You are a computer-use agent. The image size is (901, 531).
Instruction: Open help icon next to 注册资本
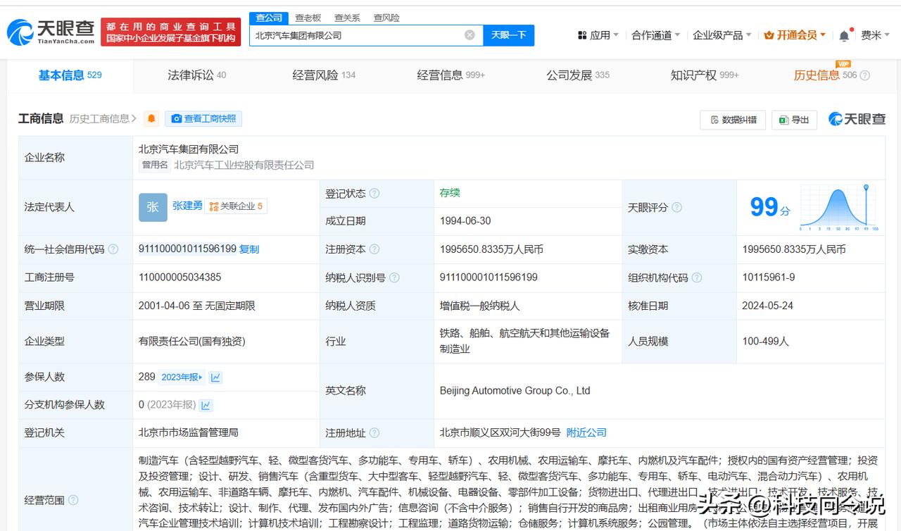point(374,249)
